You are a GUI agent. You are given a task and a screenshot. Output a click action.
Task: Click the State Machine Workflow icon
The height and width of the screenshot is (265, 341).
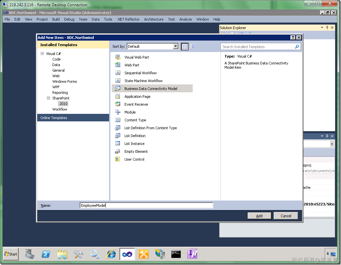tap(118, 81)
